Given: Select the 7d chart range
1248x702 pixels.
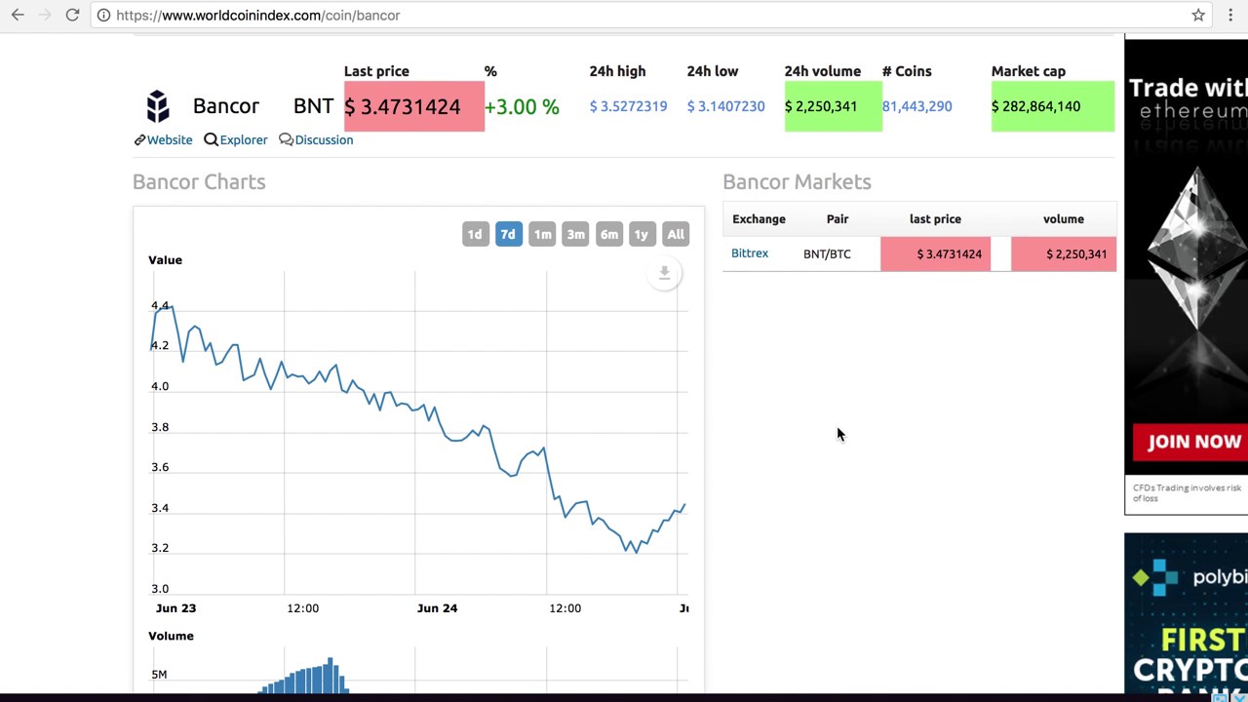Looking at the screenshot, I should pyautogui.click(x=508, y=234).
